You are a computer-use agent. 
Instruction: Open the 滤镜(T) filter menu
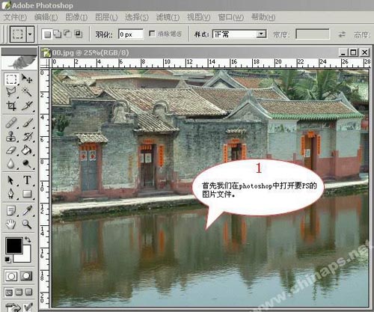[x=168, y=17]
